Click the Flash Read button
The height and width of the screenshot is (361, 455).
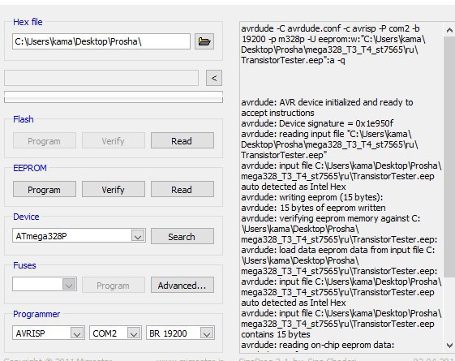(x=182, y=140)
